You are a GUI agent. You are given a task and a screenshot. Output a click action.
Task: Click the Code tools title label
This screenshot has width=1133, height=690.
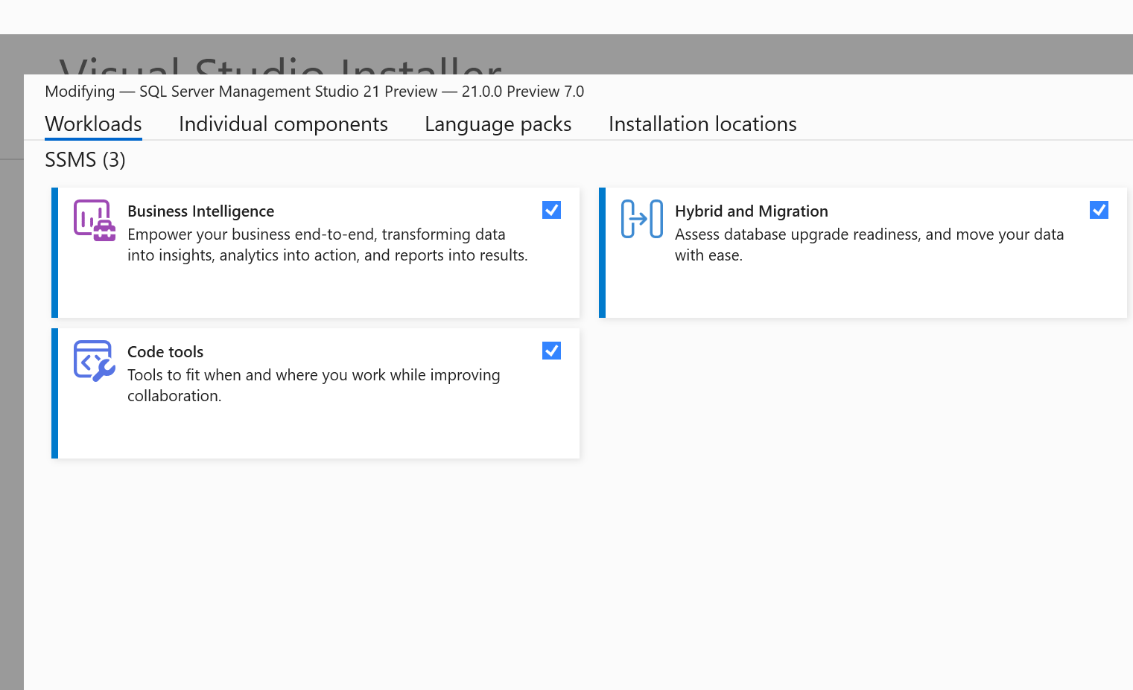tap(165, 351)
